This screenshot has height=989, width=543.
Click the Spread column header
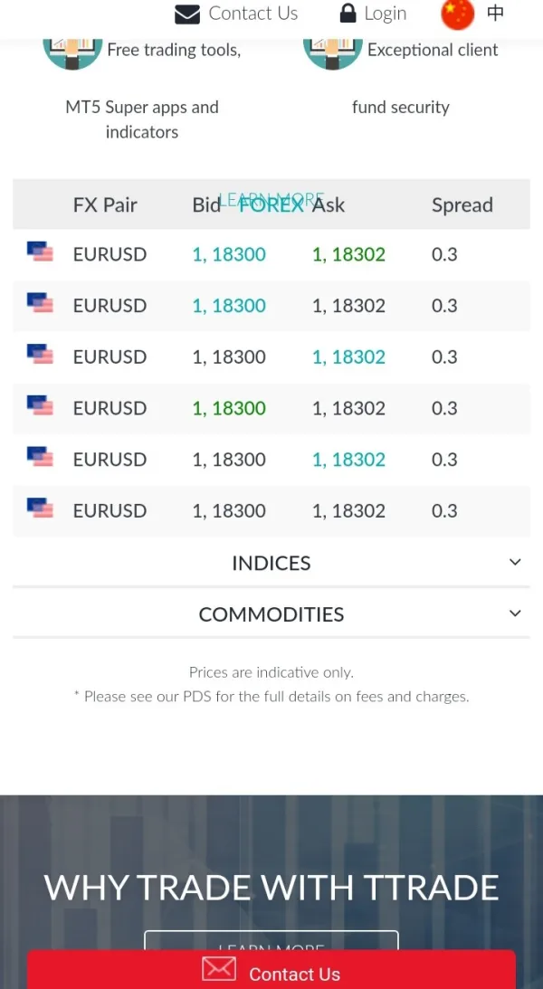click(x=462, y=204)
